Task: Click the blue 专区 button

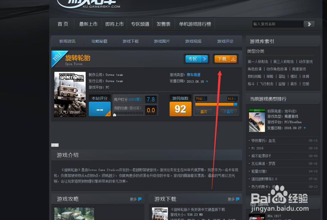Action: [x=197, y=59]
